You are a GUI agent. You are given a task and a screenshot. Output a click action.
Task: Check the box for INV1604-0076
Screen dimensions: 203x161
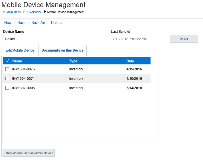pyautogui.click(x=7, y=69)
